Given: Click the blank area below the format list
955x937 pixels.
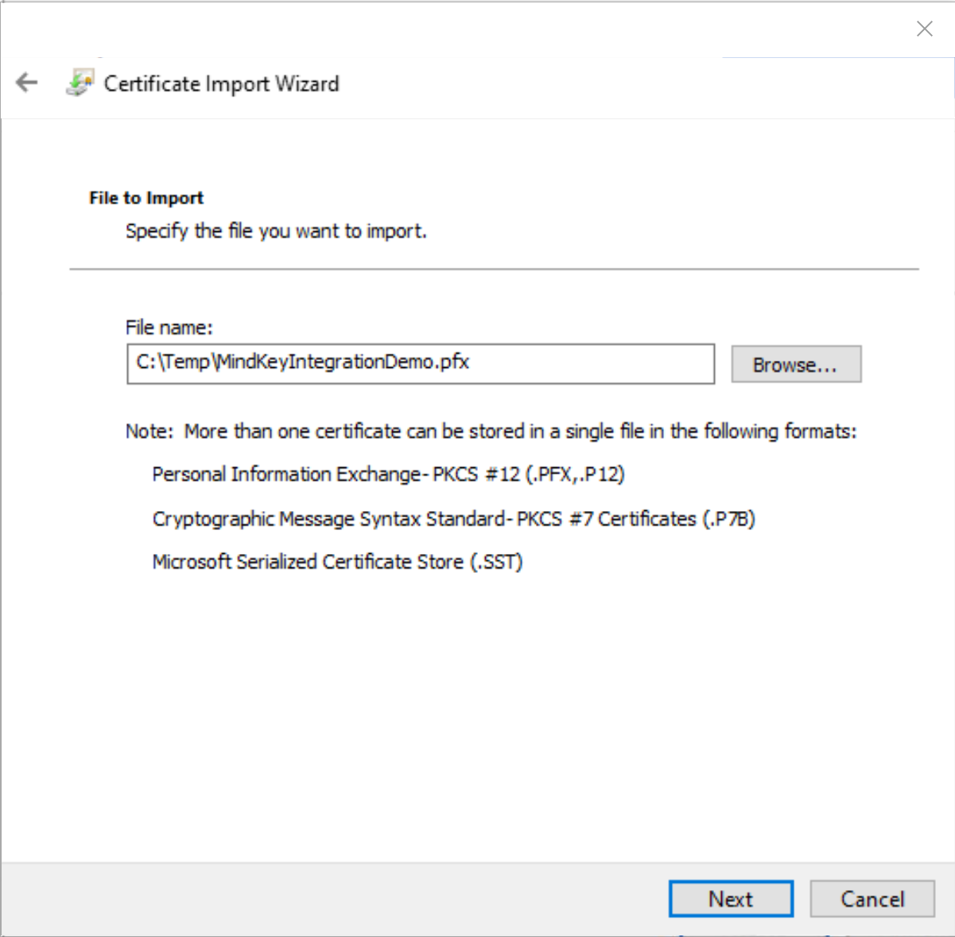Looking at the screenshot, I should [x=477, y=715].
